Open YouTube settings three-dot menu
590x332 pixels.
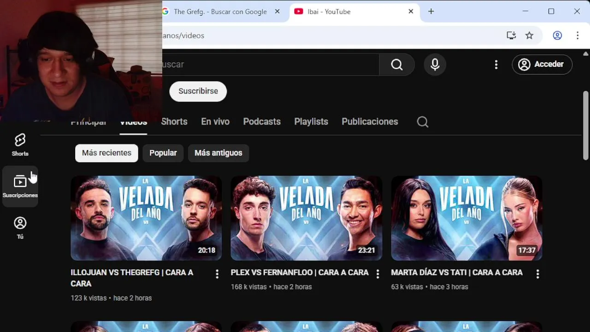496,65
